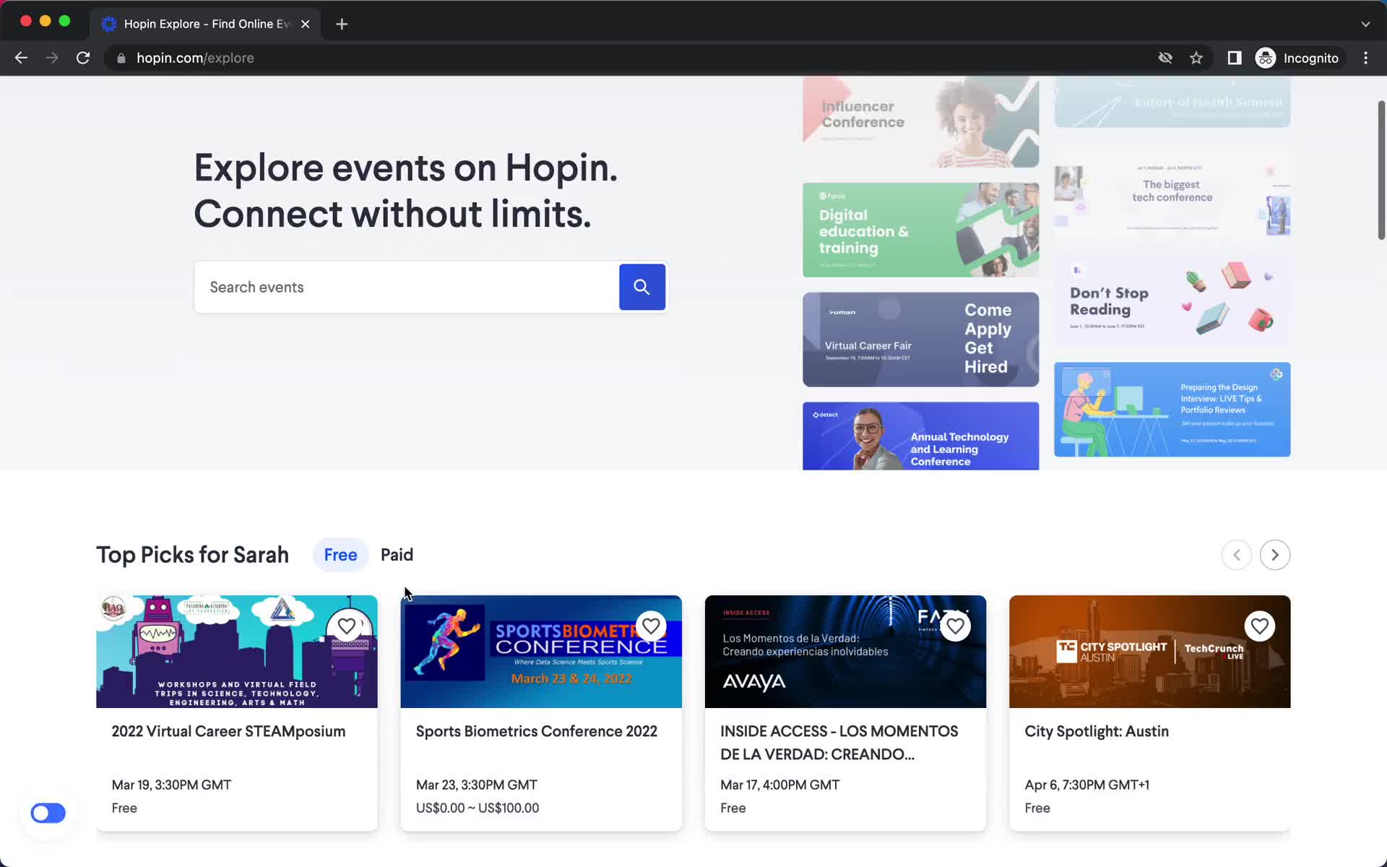The width and height of the screenshot is (1387, 867).
Task: Click into the Search events field
Action: tap(407, 287)
